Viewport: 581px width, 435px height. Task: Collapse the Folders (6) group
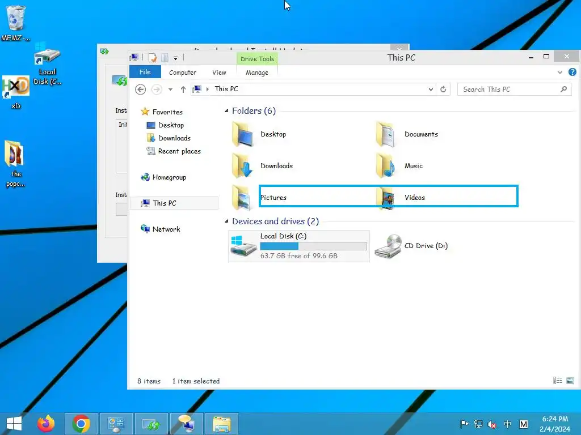tap(226, 110)
